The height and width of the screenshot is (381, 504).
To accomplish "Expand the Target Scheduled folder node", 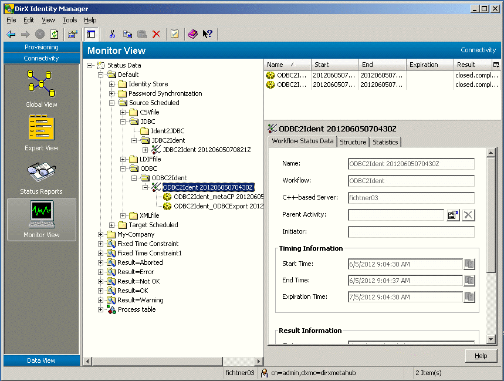I will [x=112, y=225].
